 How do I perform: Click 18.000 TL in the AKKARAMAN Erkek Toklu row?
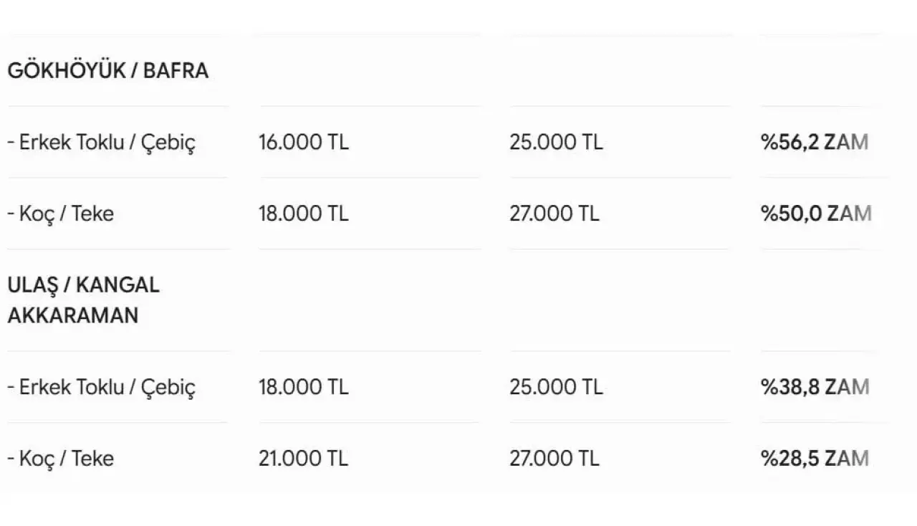point(304,387)
